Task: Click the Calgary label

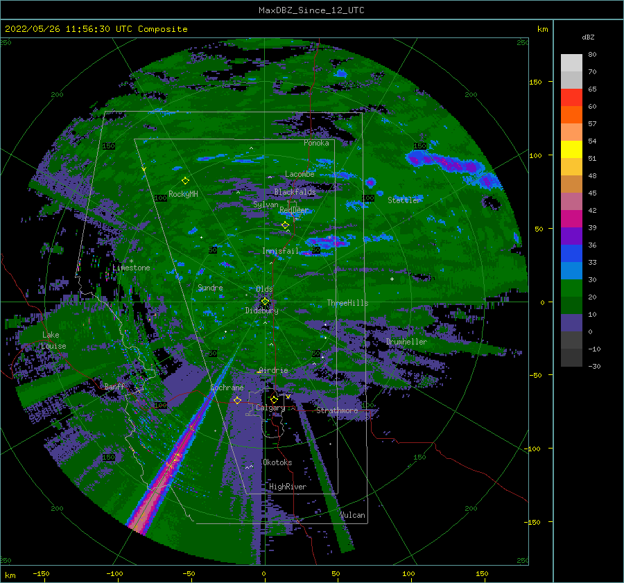Action: (270, 408)
